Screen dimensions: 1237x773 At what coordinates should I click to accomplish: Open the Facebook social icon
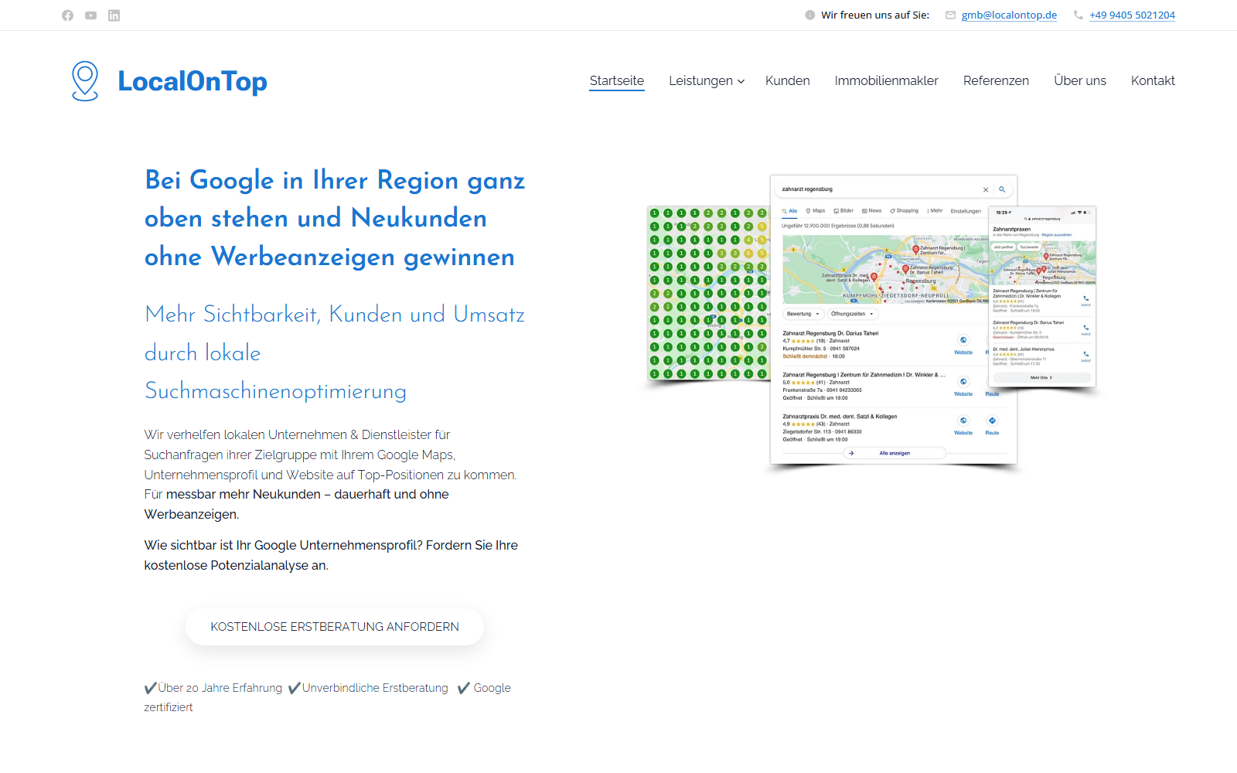pos(68,15)
